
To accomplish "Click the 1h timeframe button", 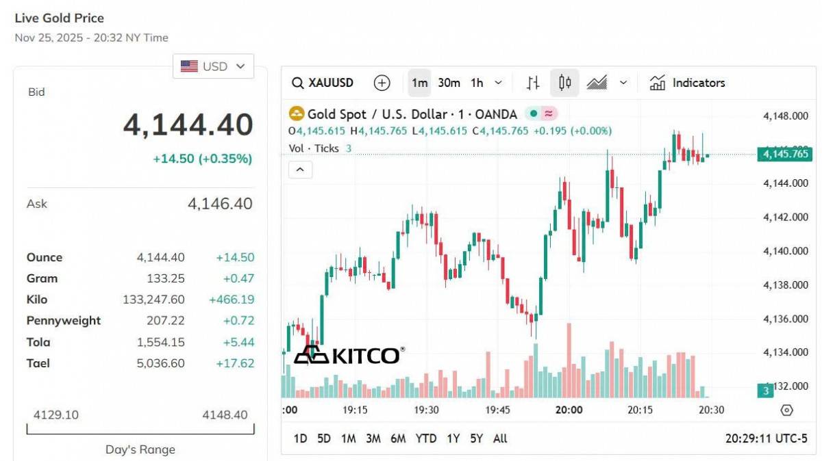I will (477, 83).
